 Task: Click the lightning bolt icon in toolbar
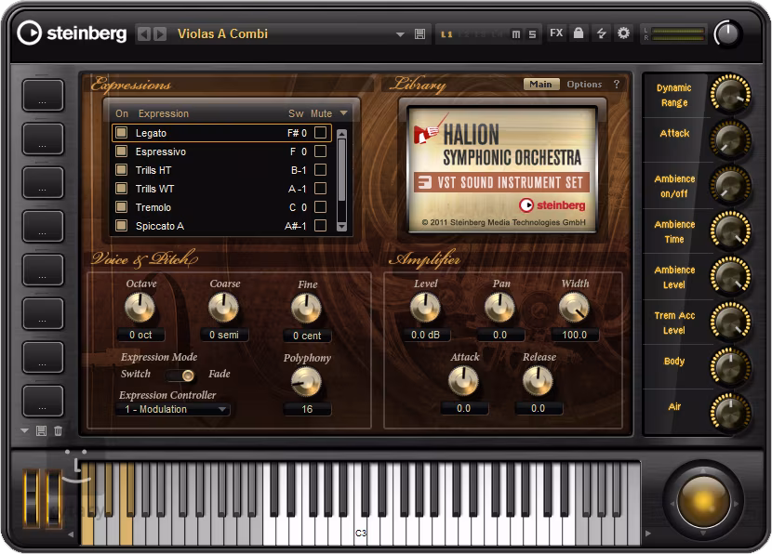pos(601,33)
